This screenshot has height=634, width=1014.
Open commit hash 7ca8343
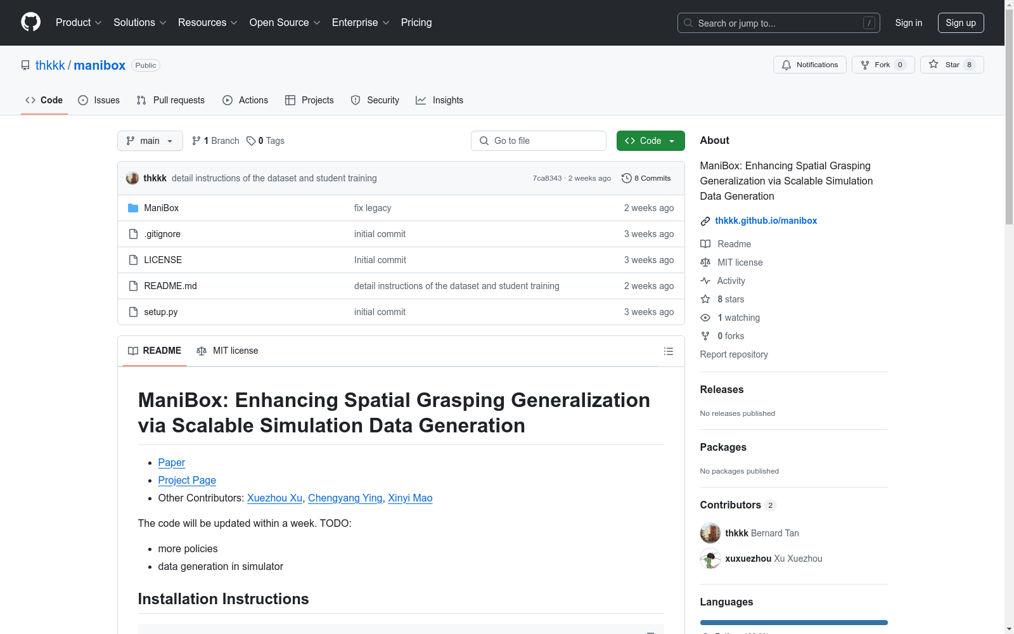click(547, 178)
